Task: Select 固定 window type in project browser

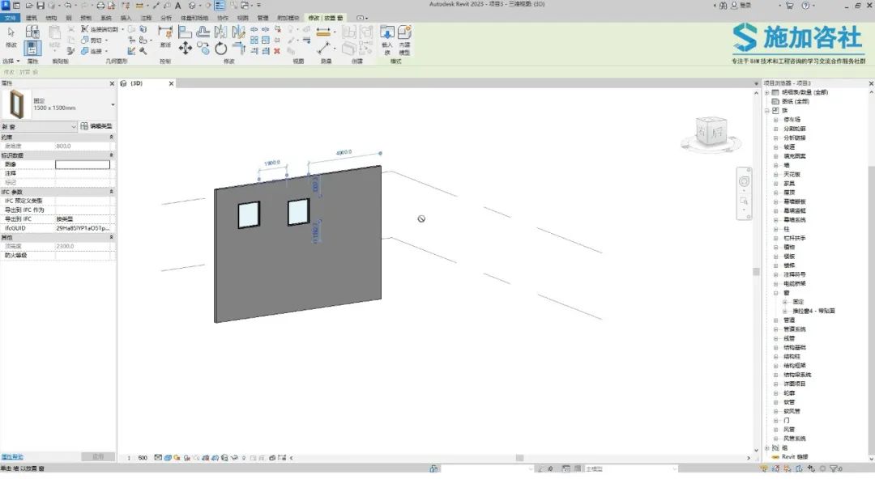Action: point(798,302)
